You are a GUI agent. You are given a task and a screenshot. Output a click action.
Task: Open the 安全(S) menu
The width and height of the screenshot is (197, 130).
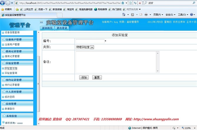click(x=170, y=15)
